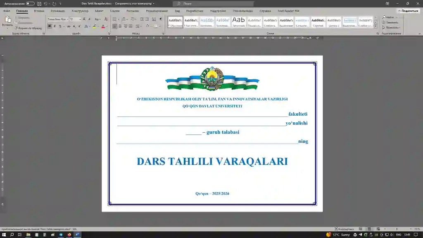
Task: Justify text alignment
Action: pyautogui.click(x=131, y=26)
